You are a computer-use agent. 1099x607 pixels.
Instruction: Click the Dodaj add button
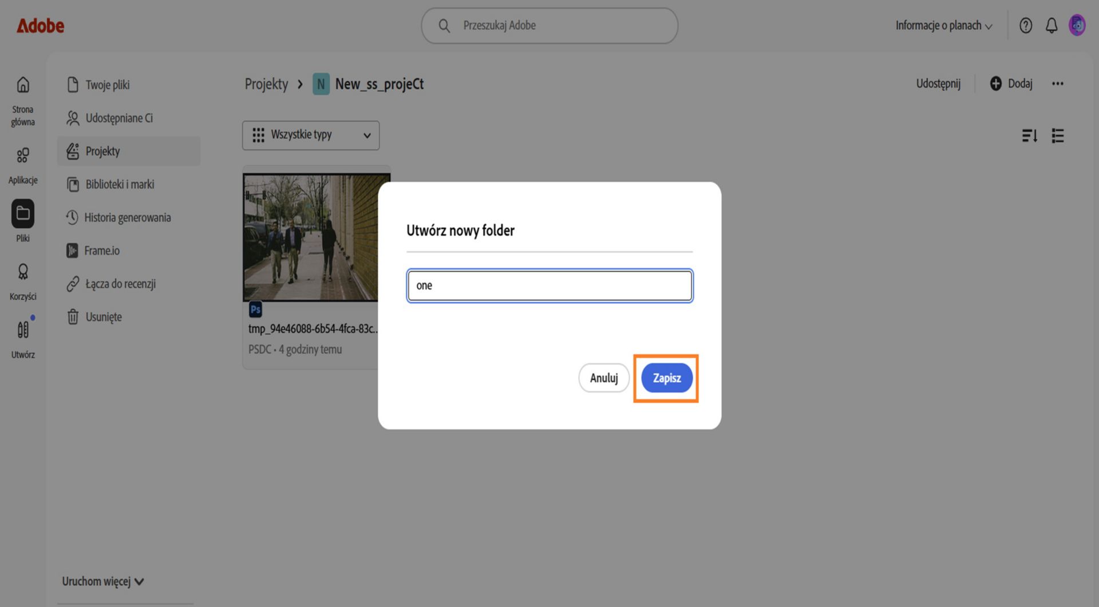[1011, 84]
